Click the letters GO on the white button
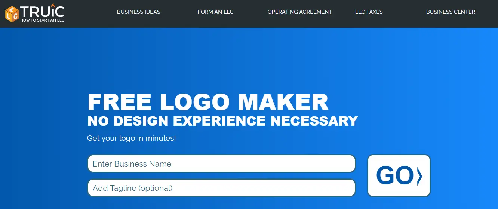Viewport: 498px width, 209px height. tap(394, 175)
